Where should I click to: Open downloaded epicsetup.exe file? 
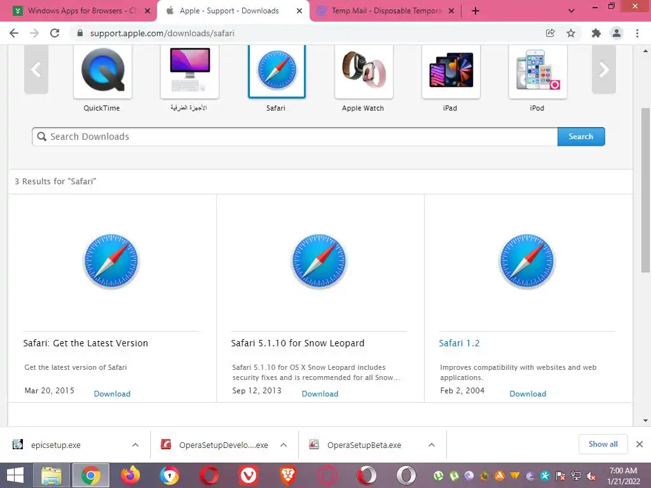[x=56, y=445]
